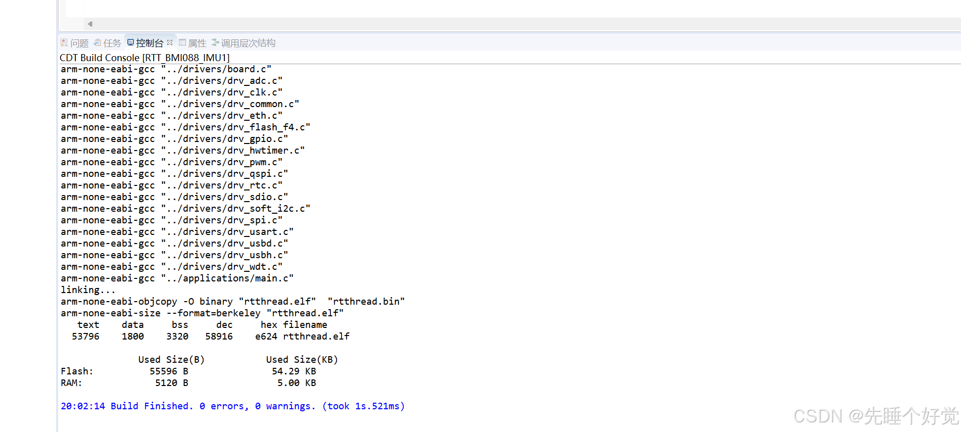Click the drv_adc.c compile line
Viewport: 961px width, 432px height.
[x=171, y=81]
